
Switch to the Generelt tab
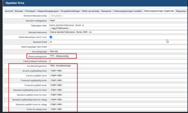pos(9,11)
